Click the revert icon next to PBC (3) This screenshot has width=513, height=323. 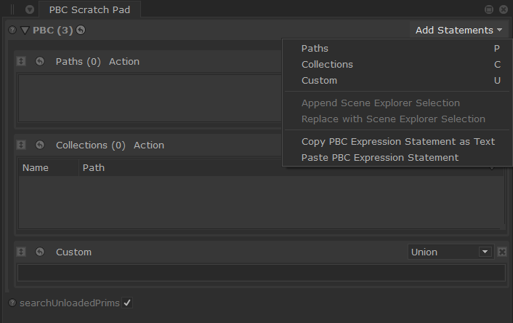[x=81, y=31]
